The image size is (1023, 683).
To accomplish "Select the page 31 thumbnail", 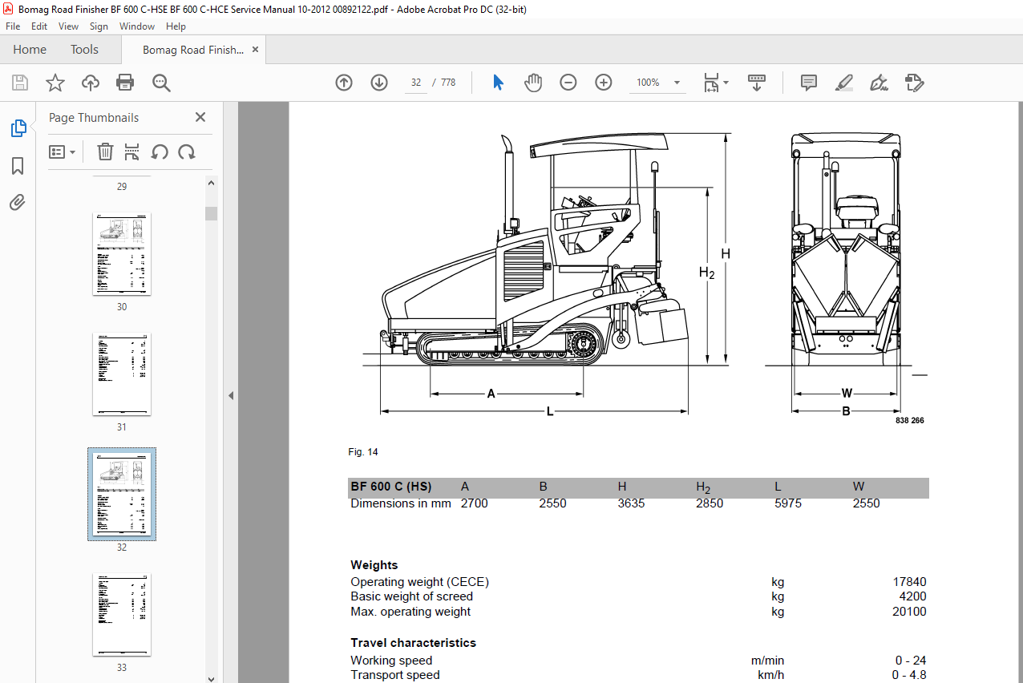I will [x=122, y=374].
